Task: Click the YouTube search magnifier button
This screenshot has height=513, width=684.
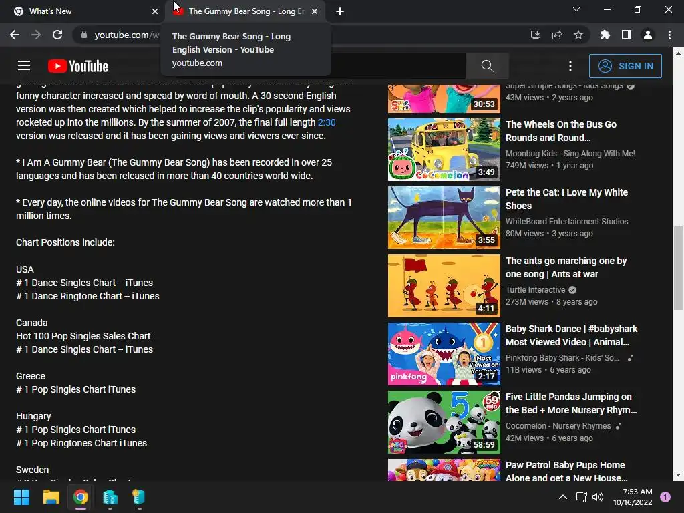Action: point(487,66)
